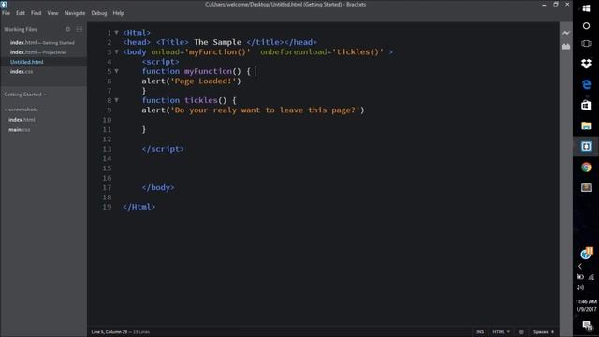Viewport: 599px width, 337px height.
Task: Click the 'Page Loaded!' alert line
Action: 191,81
